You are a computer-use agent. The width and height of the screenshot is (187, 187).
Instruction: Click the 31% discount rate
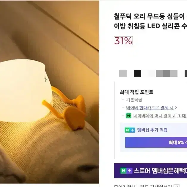123,41
